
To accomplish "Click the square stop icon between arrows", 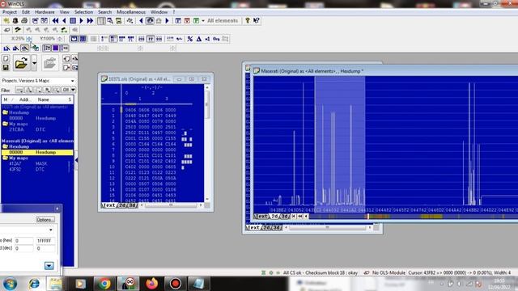I will tap(73, 20).
